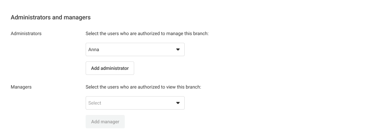Click the empty area inside the Anna dropdown
The height and width of the screenshot is (140, 372).
click(137, 49)
